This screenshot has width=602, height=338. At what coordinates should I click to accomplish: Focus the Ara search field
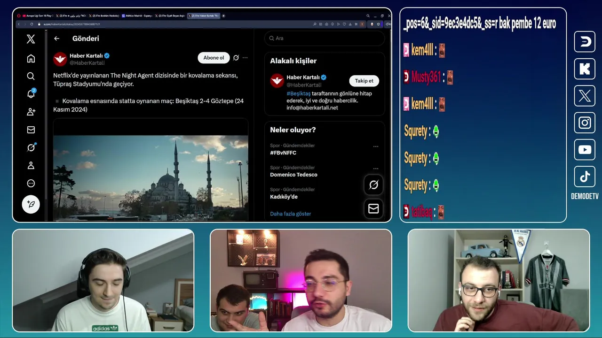coord(325,38)
